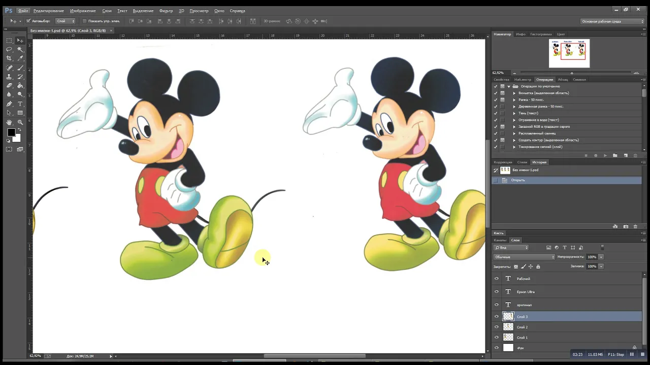Toggle the Автовыбор checkbox
The height and width of the screenshot is (365, 650).
coord(28,21)
